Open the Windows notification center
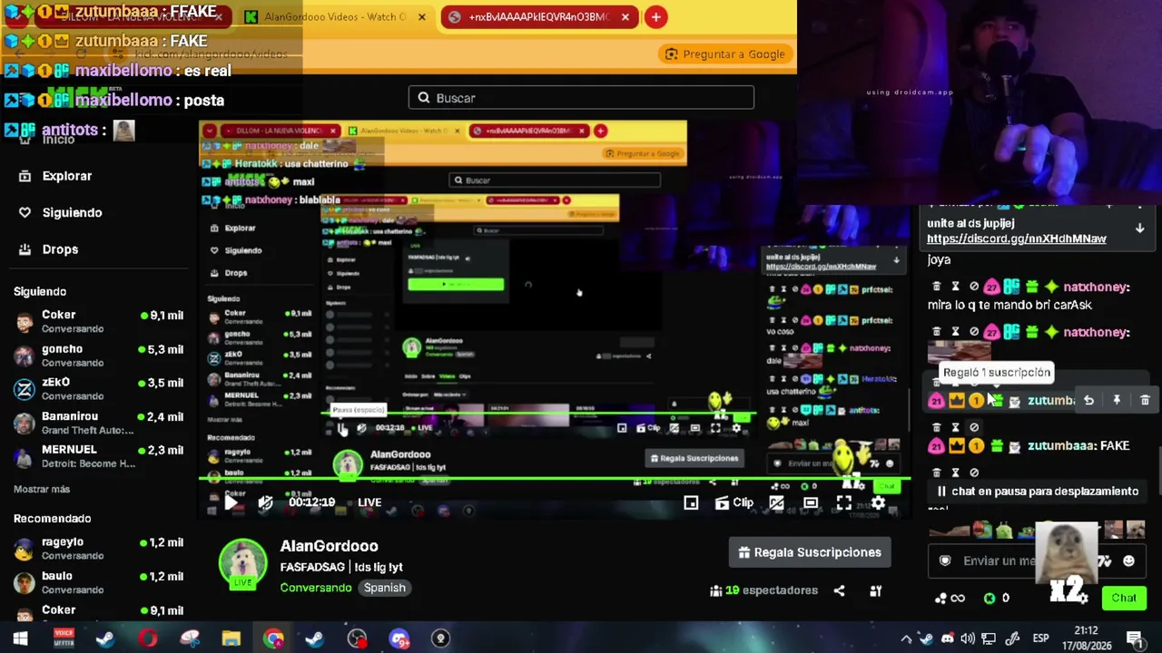This screenshot has width=1162, height=653. point(1134,638)
